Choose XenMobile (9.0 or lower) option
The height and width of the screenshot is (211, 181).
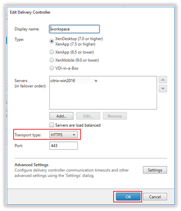coord(52,60)
